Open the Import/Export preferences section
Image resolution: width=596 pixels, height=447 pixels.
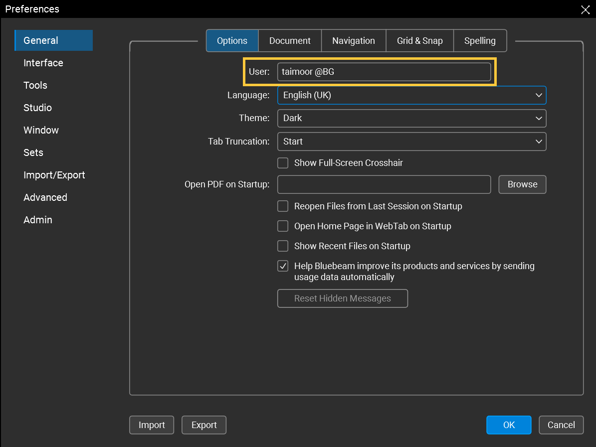(x=54, y=175)
